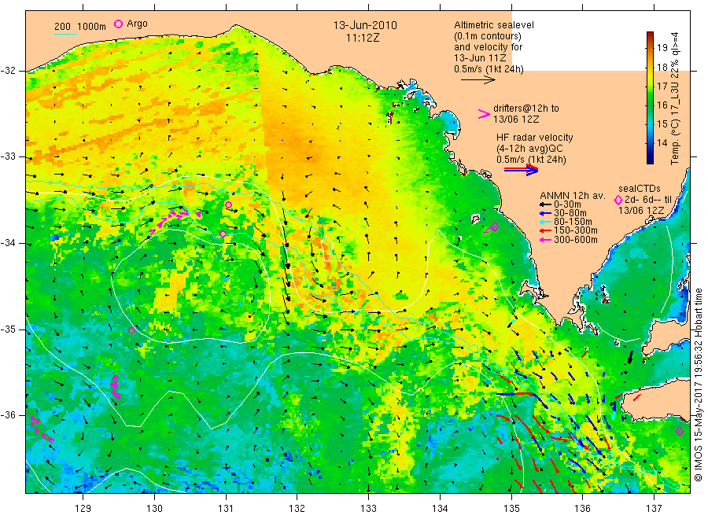Click the Argo float marker near 131E, 34S

(223, 234)
